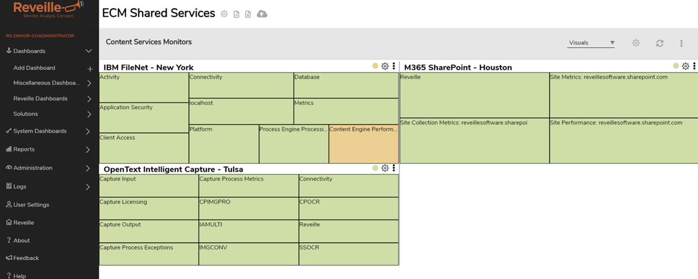This screenshot has width=698, height=279.
Task: Open M365 SharePoint - Houston kebab menu
Action: tap(695, 66)
